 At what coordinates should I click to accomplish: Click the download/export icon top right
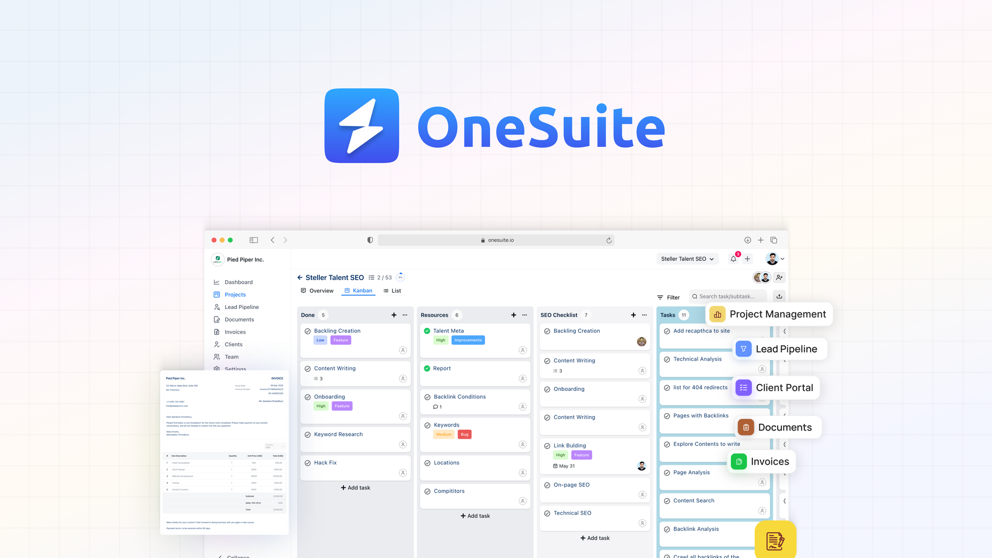779,297
